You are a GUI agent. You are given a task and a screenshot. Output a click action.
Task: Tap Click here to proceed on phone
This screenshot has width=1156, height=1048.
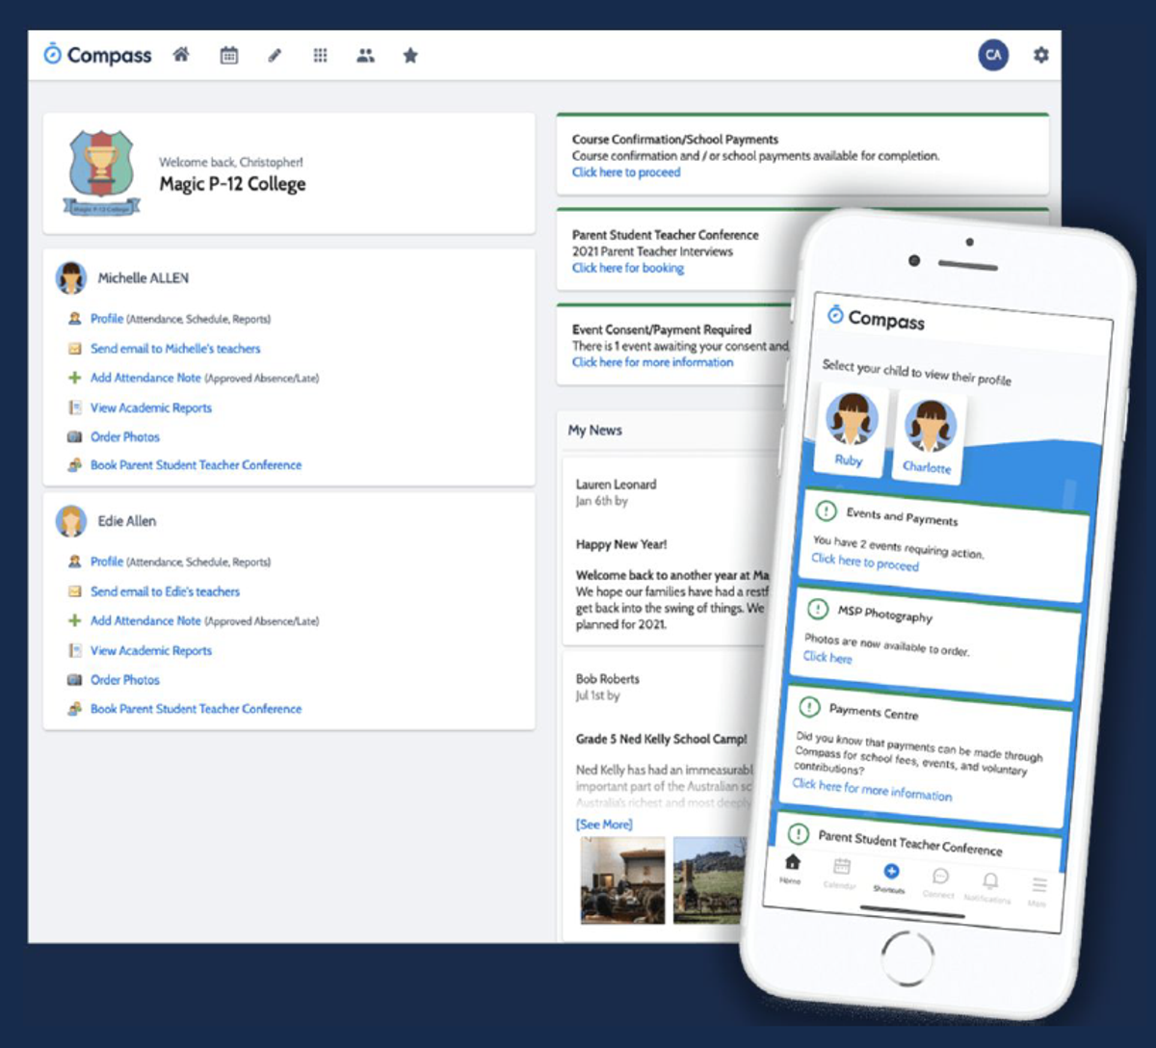click(x=865, y=562)
